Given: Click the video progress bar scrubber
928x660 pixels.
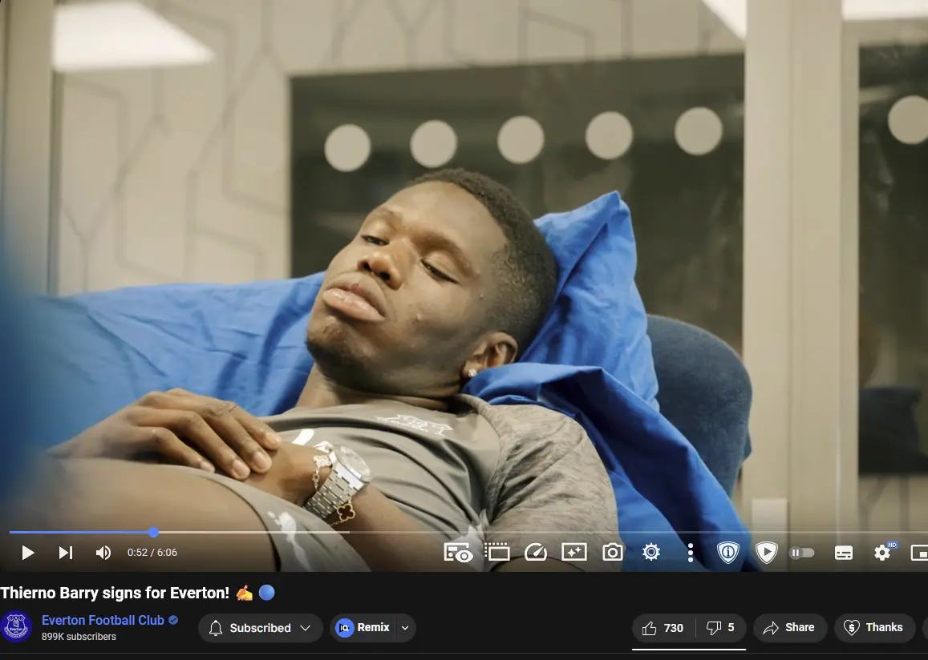Looking at the screenshot, I should (154, 532).
